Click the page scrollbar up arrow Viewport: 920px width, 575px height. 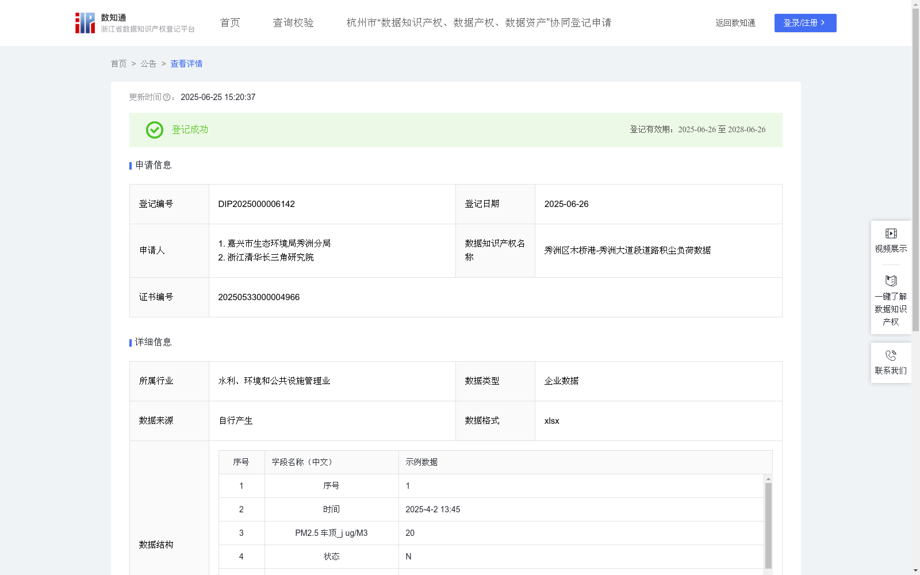coord(915,4)
